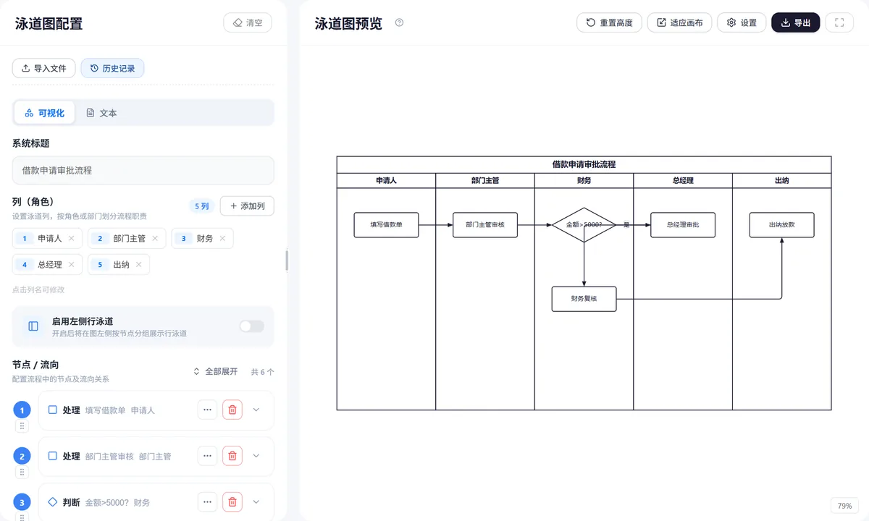Switch to the 文本 text tab

click(101, 113)
